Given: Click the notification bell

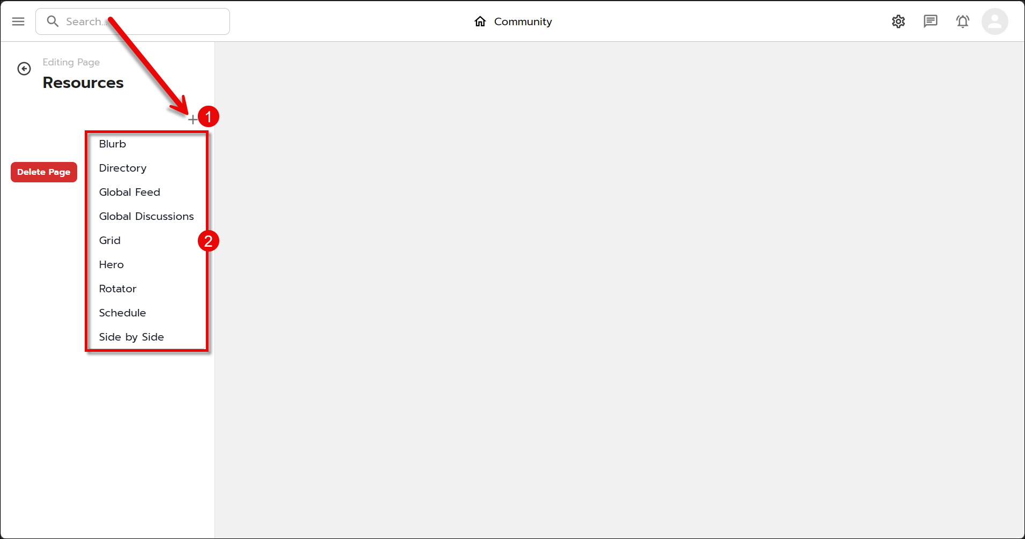Looking at the screenshot, I should click(x=962, y=21).
